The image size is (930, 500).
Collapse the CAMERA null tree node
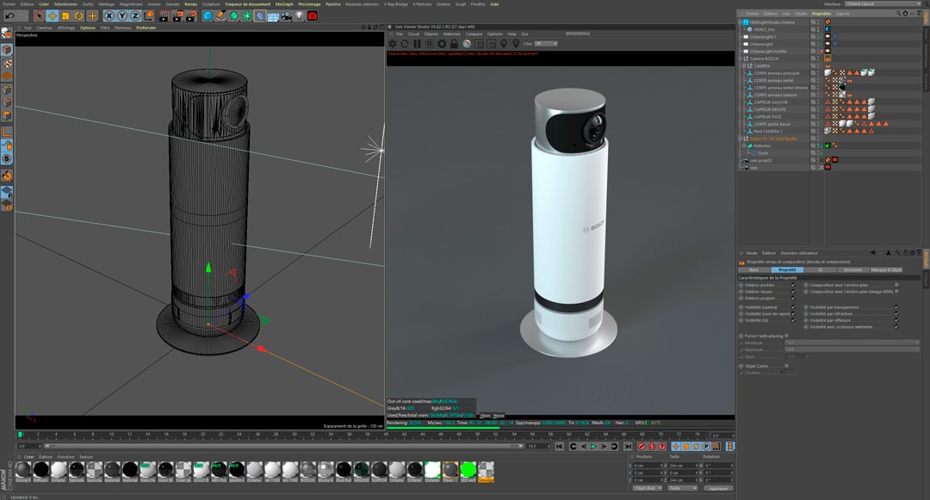coord(744,65)
